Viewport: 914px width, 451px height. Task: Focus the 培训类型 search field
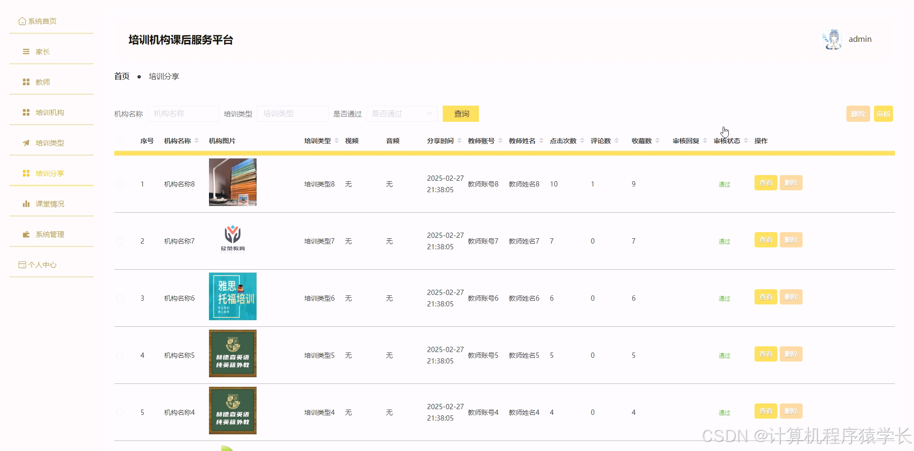tap(293, 114)
